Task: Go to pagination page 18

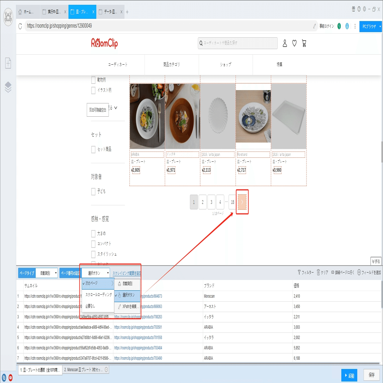Action: pyautogui.click(x=232, y=202)
